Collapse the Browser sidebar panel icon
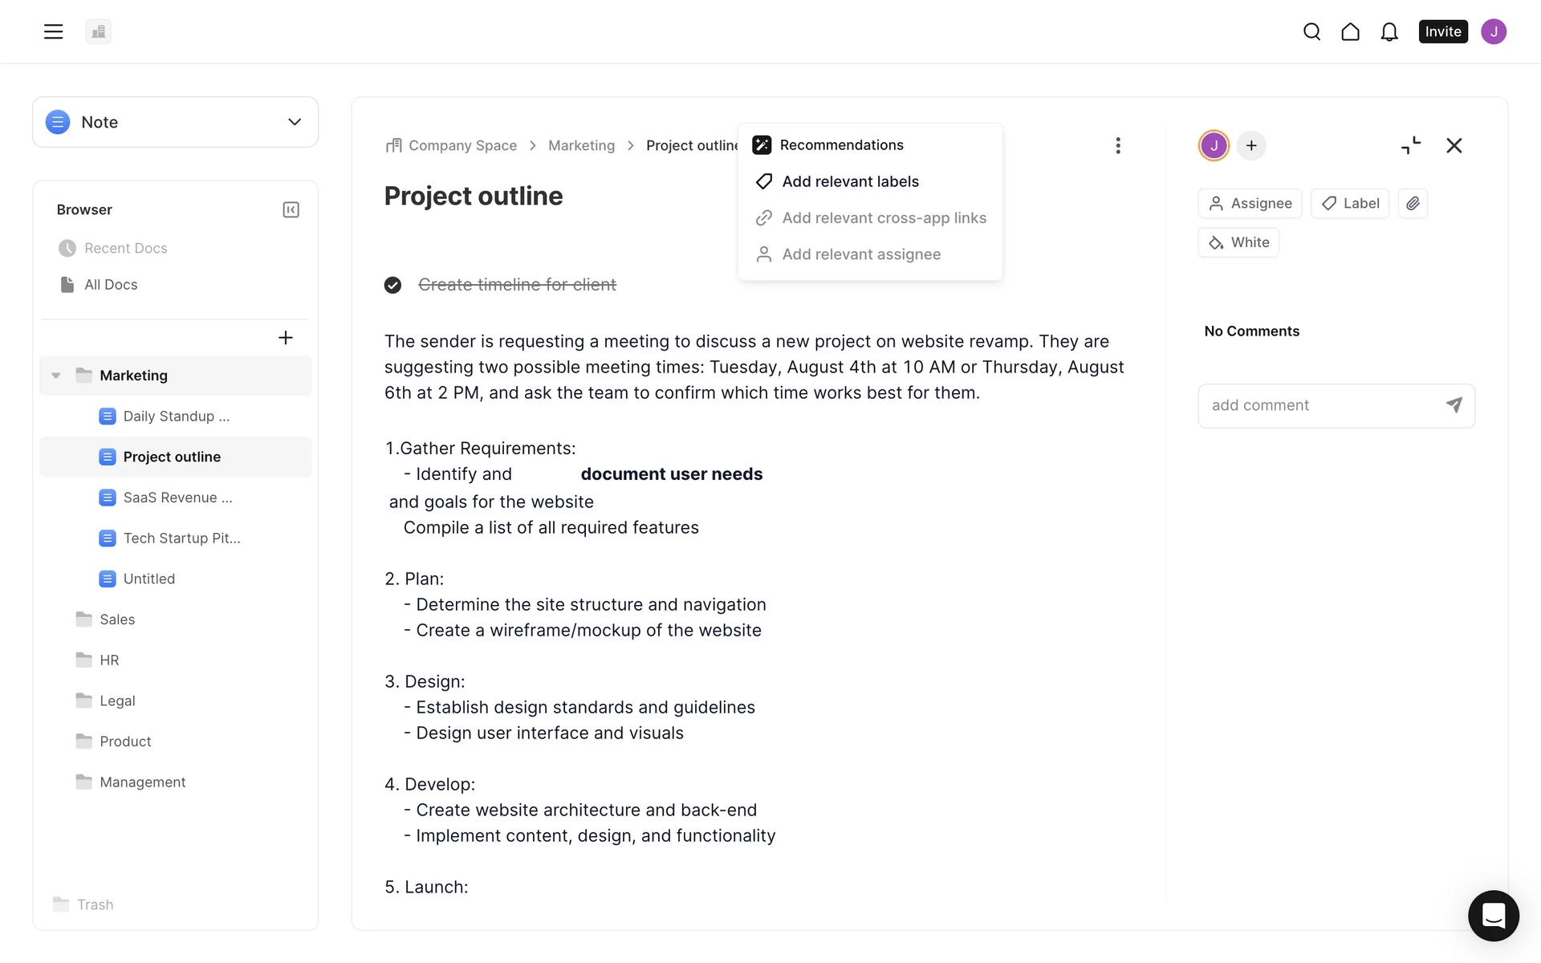 pos(291,209)
